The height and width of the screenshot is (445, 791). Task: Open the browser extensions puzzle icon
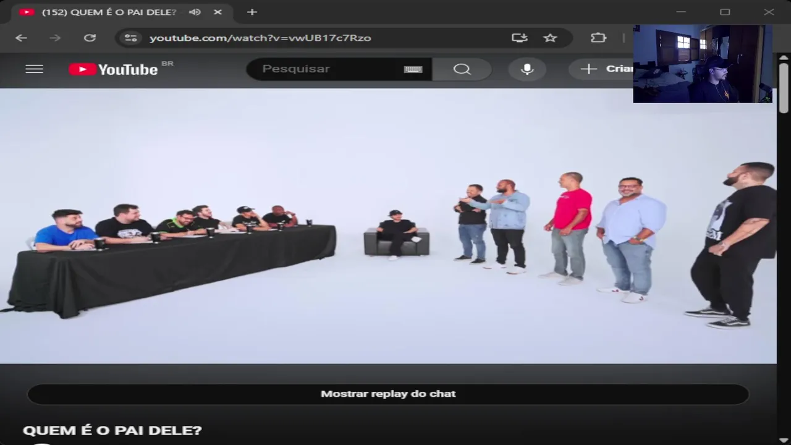point(598,38)
